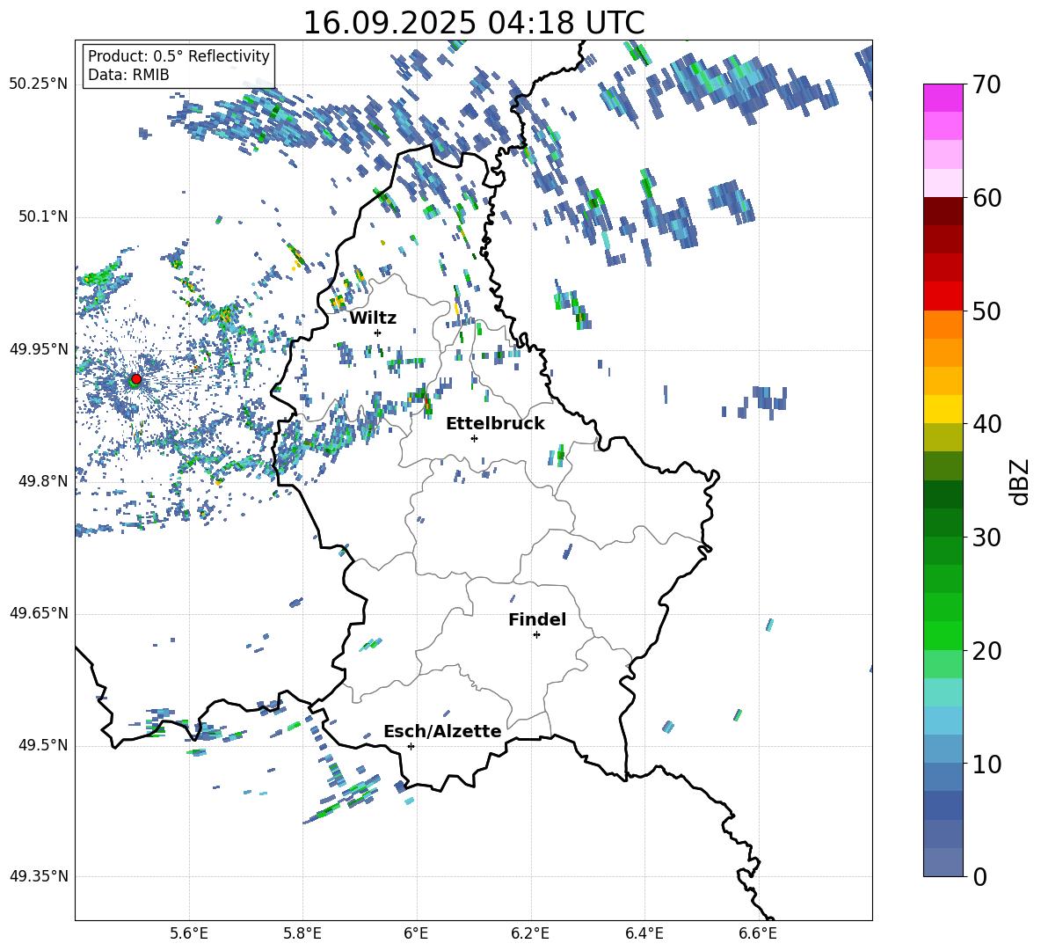The height and width of the screenshot is (951, 1041).
Task: Click the colorbar tick value 0
Action: click(x=979, y=876)
